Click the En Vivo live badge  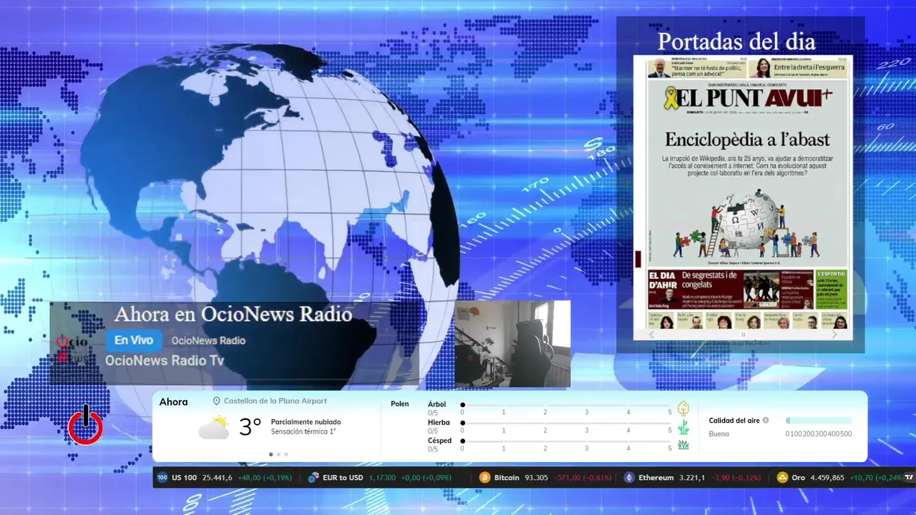(x=134, y=340)
